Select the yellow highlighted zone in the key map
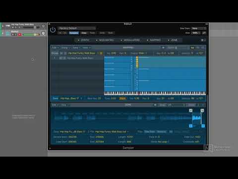 [x=137, y=62]
